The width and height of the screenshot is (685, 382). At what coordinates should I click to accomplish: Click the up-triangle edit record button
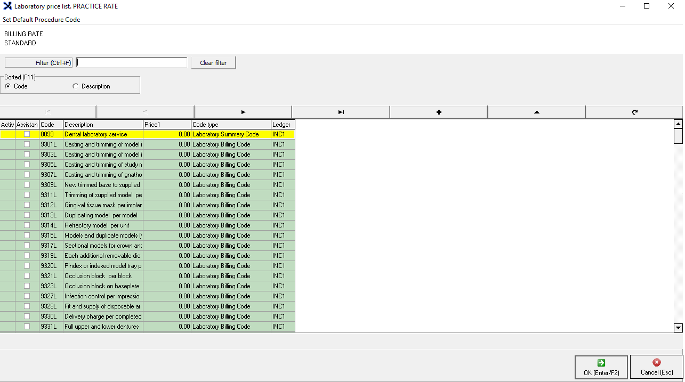[x=536, y=112]
